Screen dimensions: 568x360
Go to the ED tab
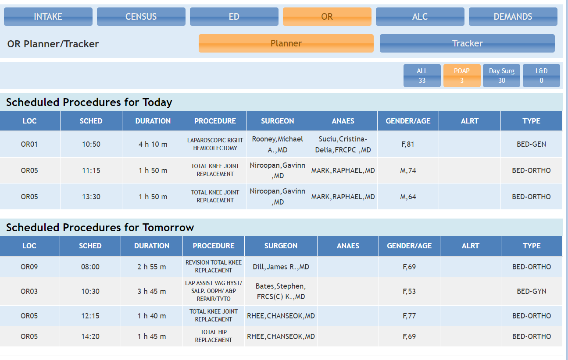pyautogui.click(x=234, y=17)
